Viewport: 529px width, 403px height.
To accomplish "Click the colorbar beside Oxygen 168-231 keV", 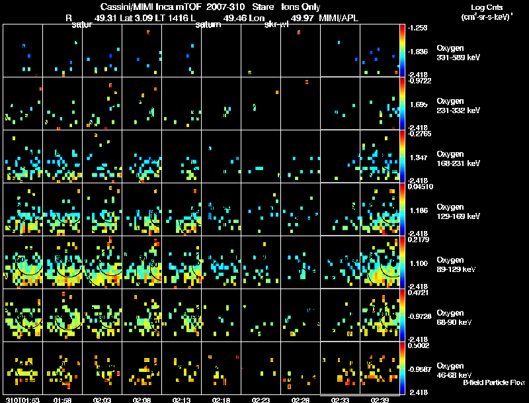I will [x=402, y=156].
